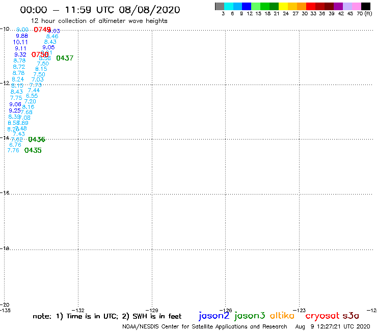
Task: Click the wave height value "9.00"
Action: pyautogui.click(x=22, y=30)
